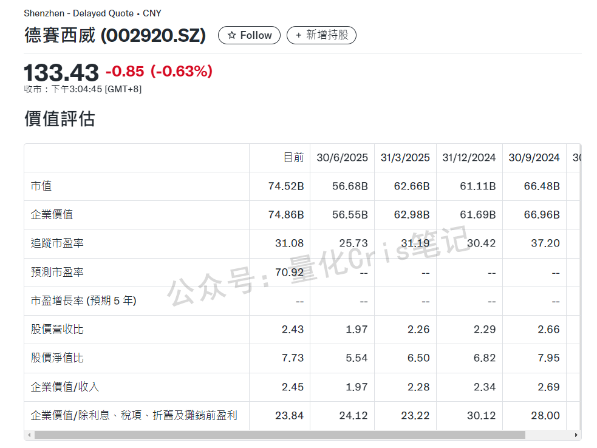Viewport: 597px width, 448px height.
Task: Click trailing P/E value 25.73
Action: pos(353,243)
